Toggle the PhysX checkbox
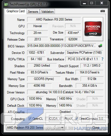The width and height of the screenshot is (111, 136). [62, 118]
